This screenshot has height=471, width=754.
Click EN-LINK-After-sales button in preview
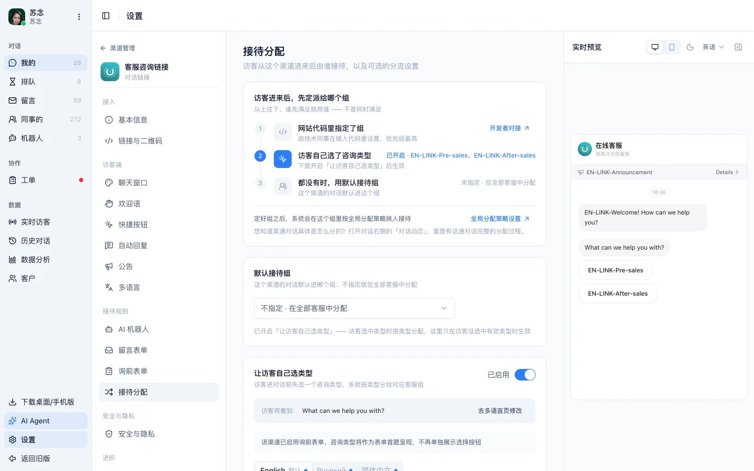618,294
